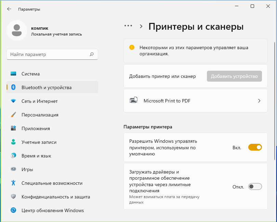Click the Найти параметр search field
277x222 pixels.
click(52, 54)
